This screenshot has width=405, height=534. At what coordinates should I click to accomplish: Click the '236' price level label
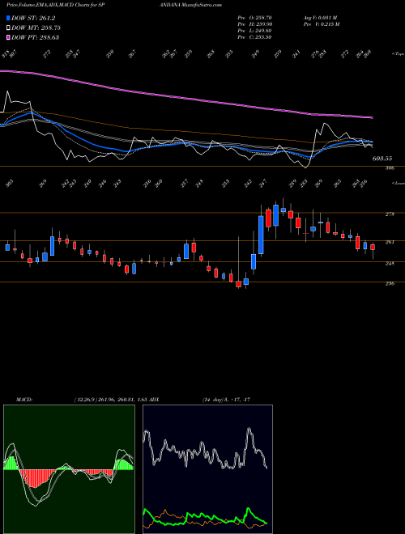point(390,283)
